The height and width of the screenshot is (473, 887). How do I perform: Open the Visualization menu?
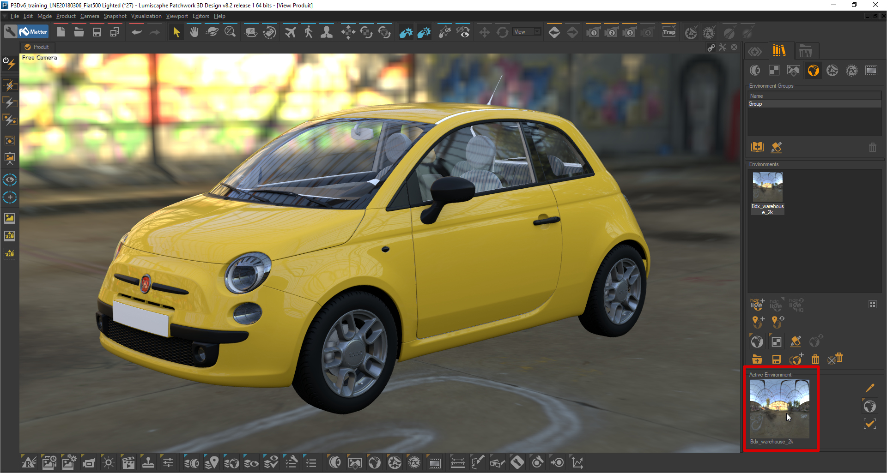point(146,16)
